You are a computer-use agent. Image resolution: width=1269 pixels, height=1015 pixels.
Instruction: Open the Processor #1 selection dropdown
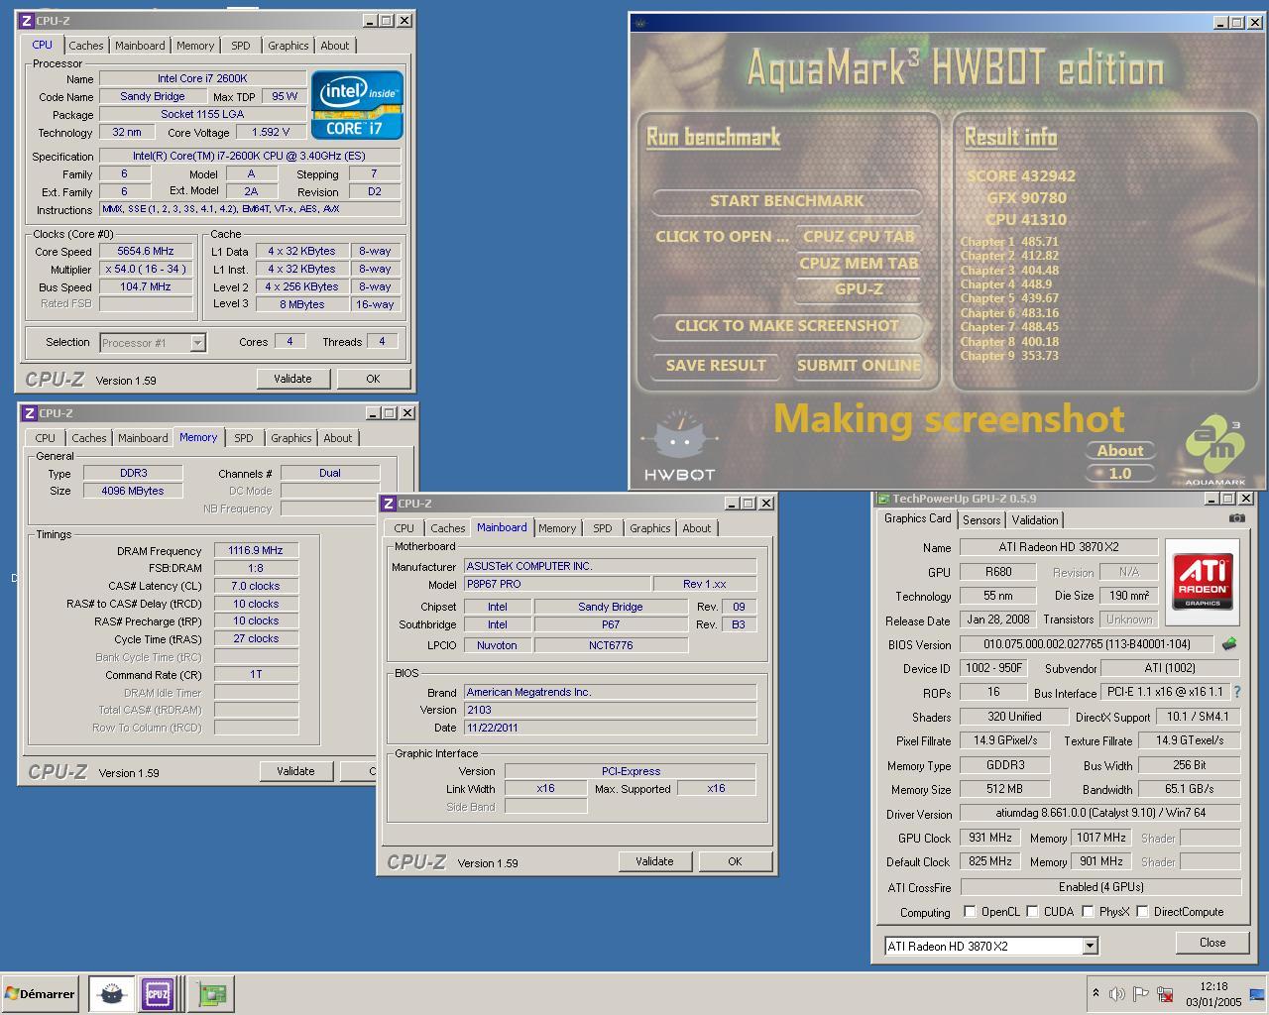point(197,343)
